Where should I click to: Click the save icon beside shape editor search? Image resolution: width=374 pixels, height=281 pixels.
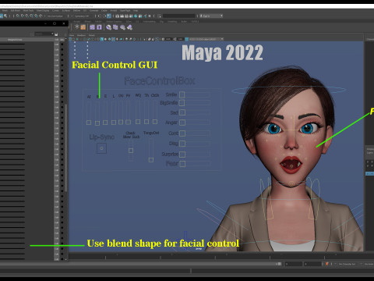click(56, 34)
